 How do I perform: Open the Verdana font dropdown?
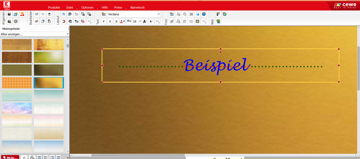[134, 14]
